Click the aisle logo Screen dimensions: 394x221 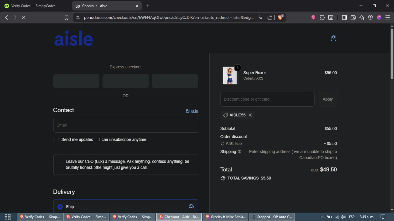[74, 38]
